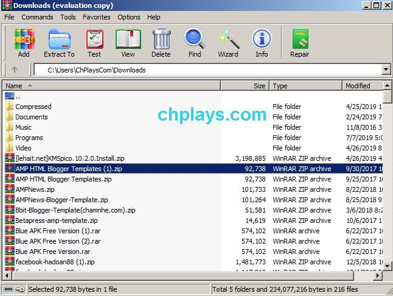This screenshot has height=296, width=393.
Task: Go up one folder level arrow
Action: tap(15, 69)
